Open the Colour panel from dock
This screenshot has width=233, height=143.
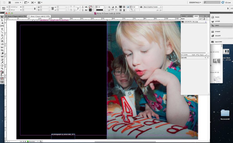point(222,36)
